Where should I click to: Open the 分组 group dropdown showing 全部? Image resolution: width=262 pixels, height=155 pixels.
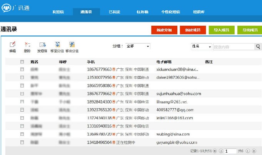pos(138,46)
